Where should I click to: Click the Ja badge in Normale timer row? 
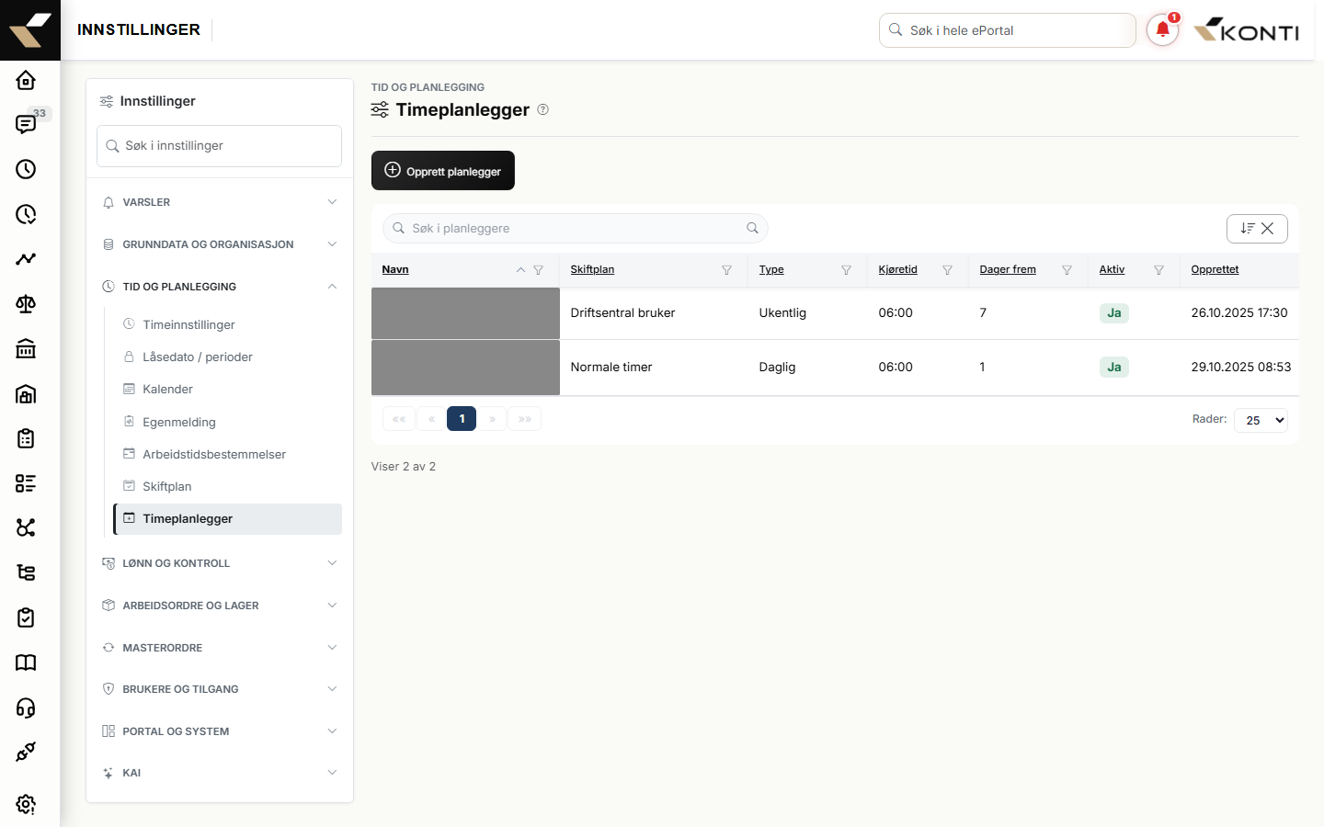(x=1113, y=368)
